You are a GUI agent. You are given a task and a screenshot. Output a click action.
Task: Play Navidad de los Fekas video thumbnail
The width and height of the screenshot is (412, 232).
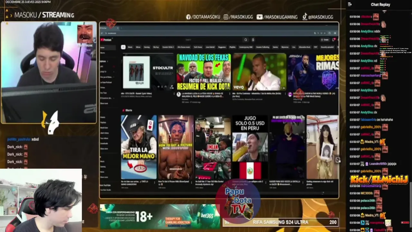point(204,72)
